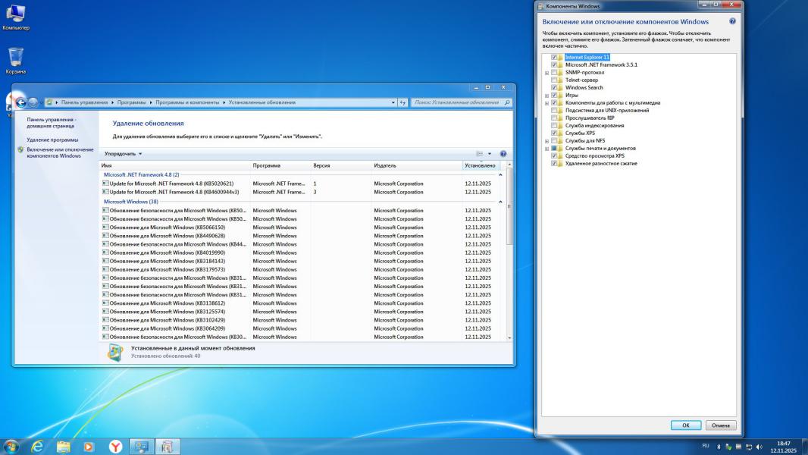Viewport: 808px width, 455px height.
Task: Open the Удаление программы link
Action: click(x=52, y=140)
